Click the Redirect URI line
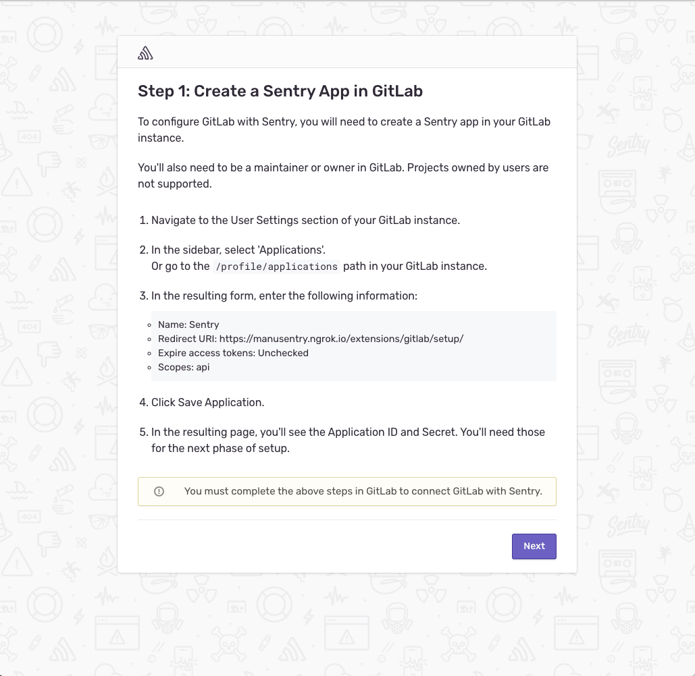695x676 pixels. click(x=311, y=339)
